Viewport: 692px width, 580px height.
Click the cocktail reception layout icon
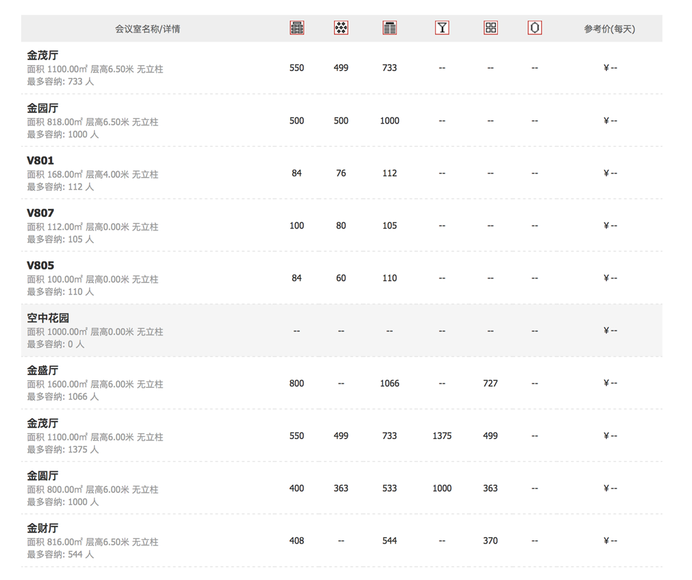(x=441, y=28)
